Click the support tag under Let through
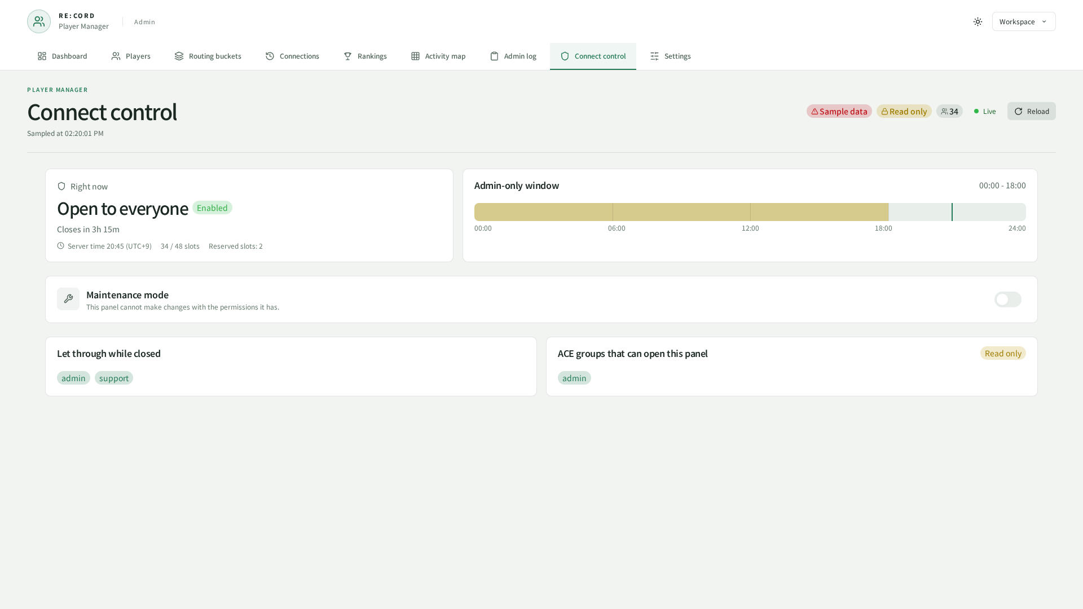The height and width of the screenshot is (609, 1083). click(x=114, y=378)
